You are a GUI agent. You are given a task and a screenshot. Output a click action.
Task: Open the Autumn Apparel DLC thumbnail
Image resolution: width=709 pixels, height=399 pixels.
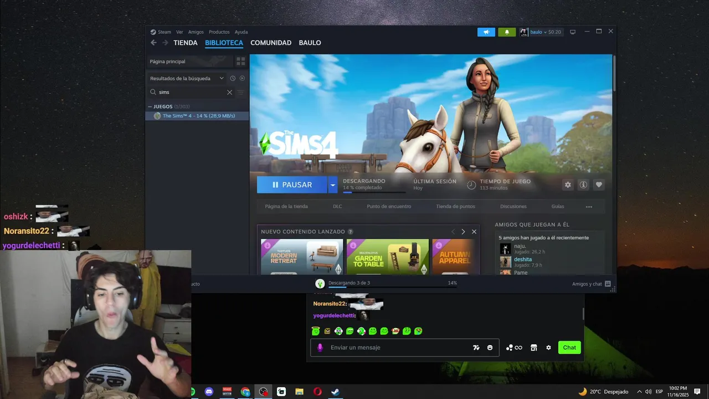455,257
